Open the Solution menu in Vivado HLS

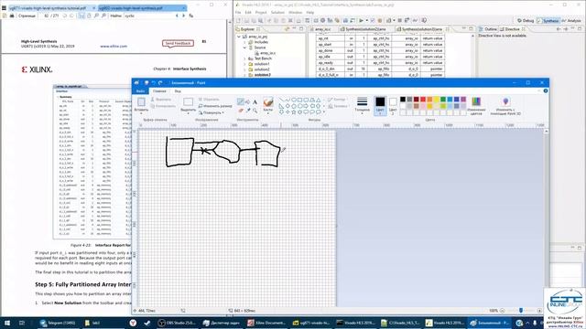click(x=277, y=12)
